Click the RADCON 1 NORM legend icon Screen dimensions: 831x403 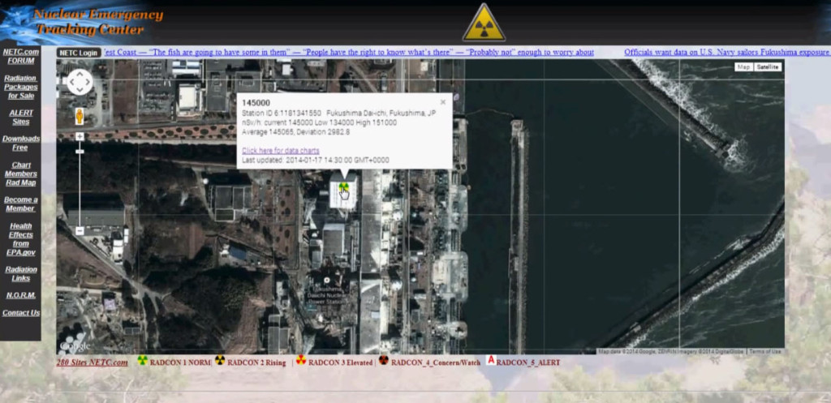142,360
